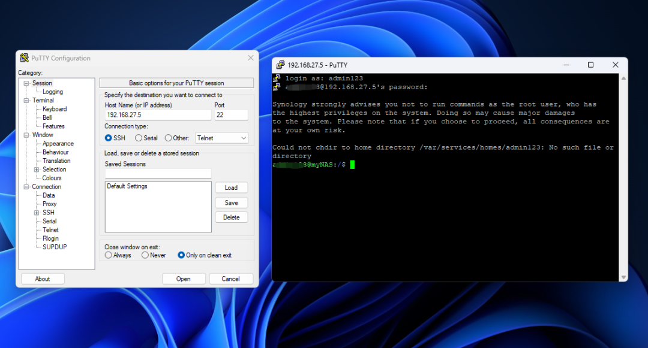Click the Cancel button
The height and width of the screenshot is (348, 648).
(x=230, y=279)
